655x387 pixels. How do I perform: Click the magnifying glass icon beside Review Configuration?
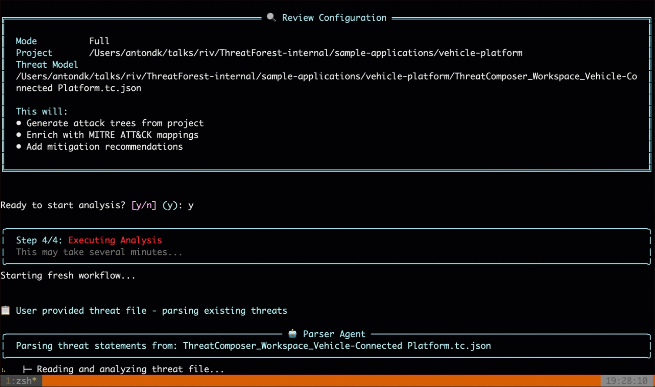click(271, 17)
